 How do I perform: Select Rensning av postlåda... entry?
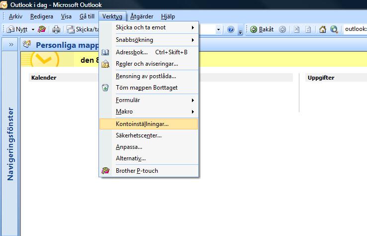149,76
